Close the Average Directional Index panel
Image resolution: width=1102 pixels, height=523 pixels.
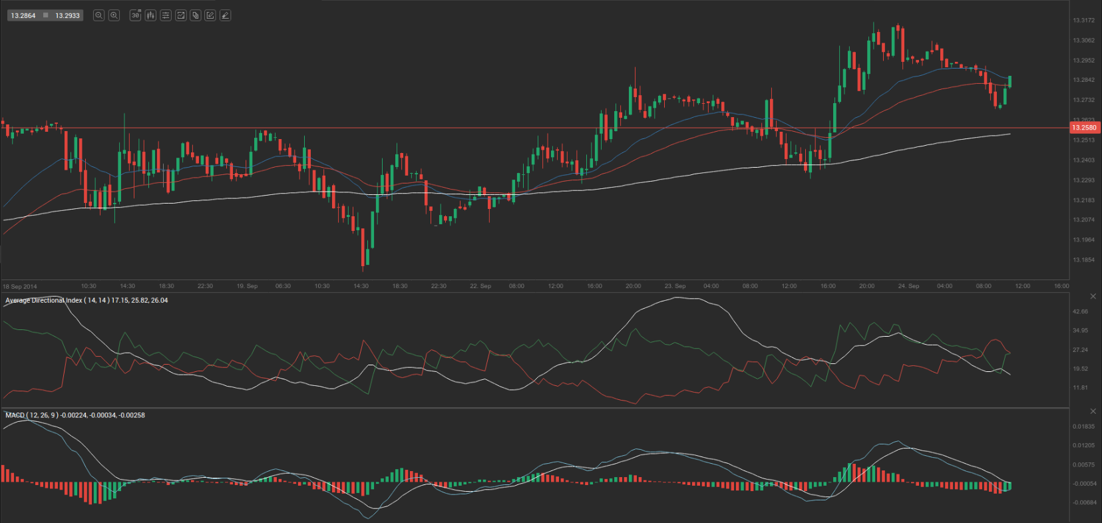coord(1093,296)
